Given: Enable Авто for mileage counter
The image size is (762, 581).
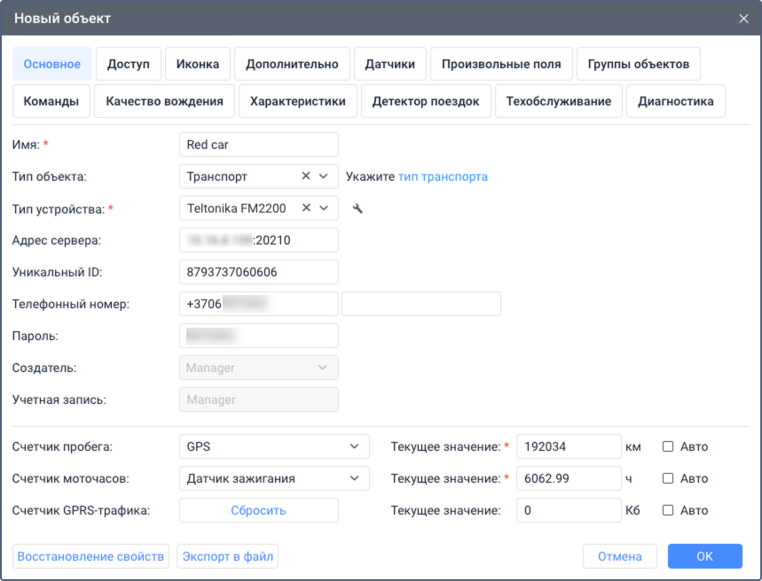Looking at the screenshot, I should [x=668, y=446].
